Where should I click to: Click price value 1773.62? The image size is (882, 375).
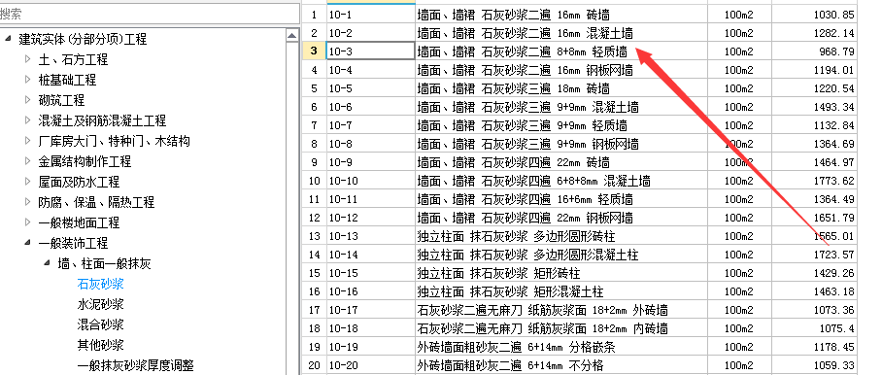[833, 181]
